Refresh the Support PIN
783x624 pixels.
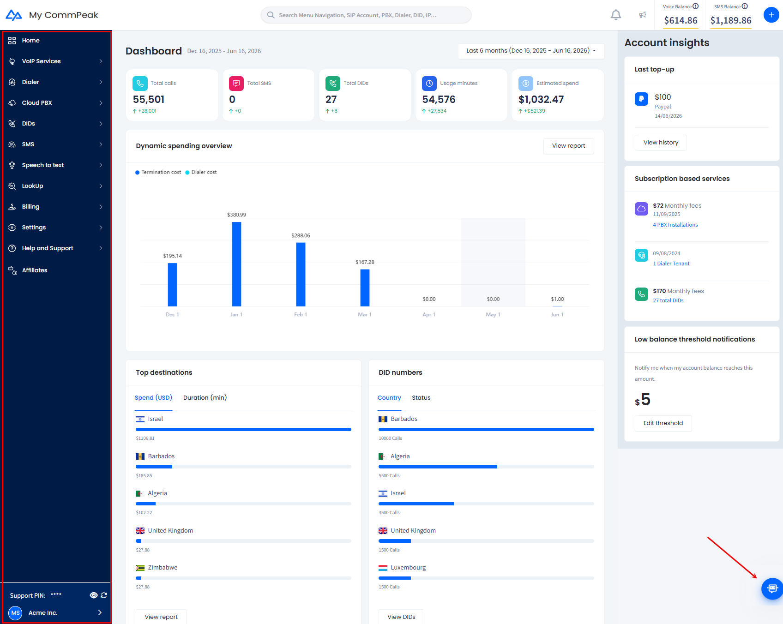[104, 595]
